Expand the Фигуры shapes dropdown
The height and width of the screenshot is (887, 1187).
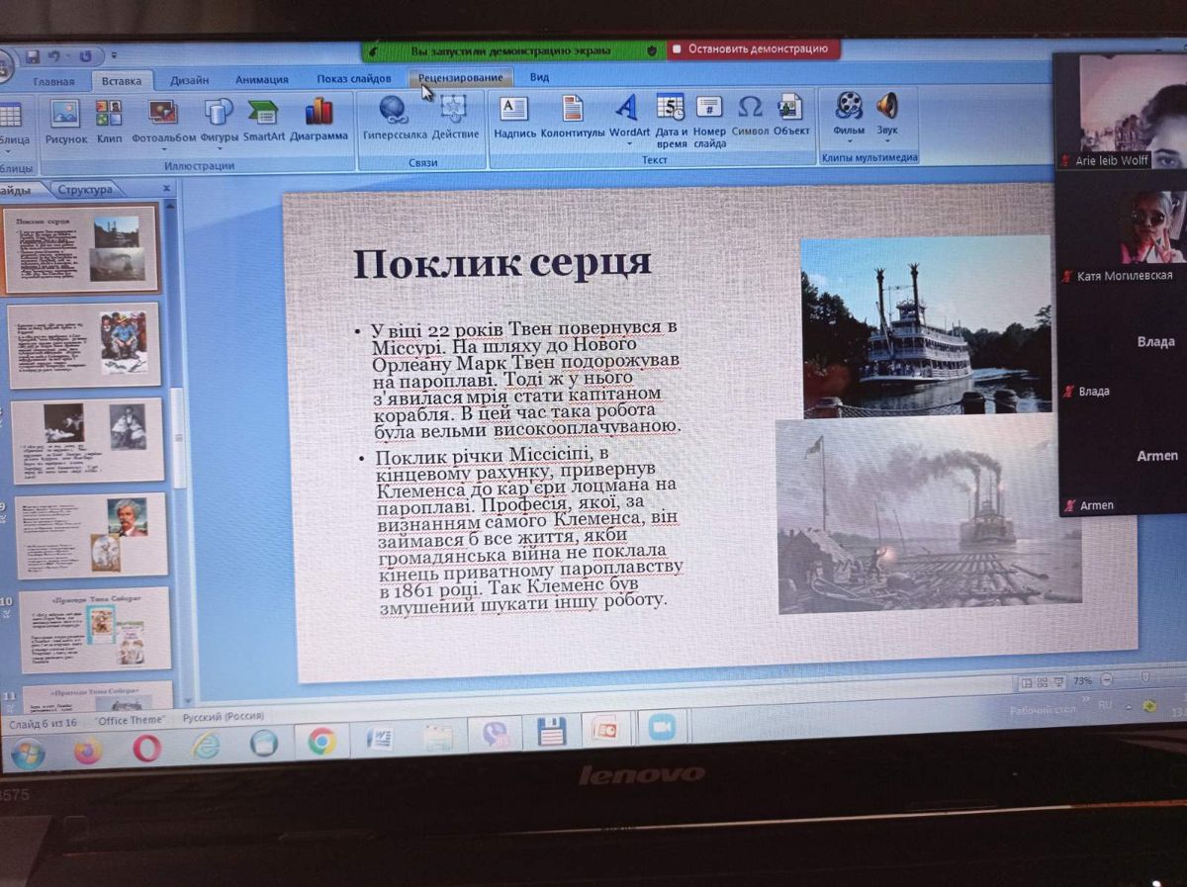219,150
